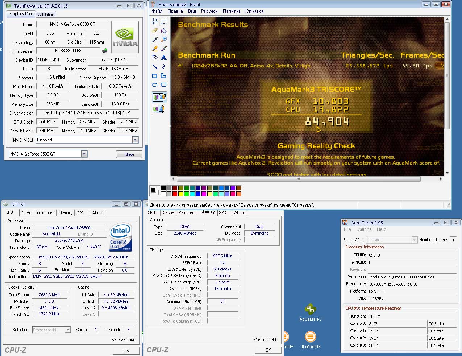
Task: Choose the Pencil tool in Paint
Action: pos(155,48)
